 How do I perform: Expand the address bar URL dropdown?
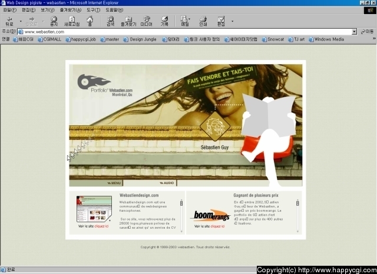(x=354, y=32)
